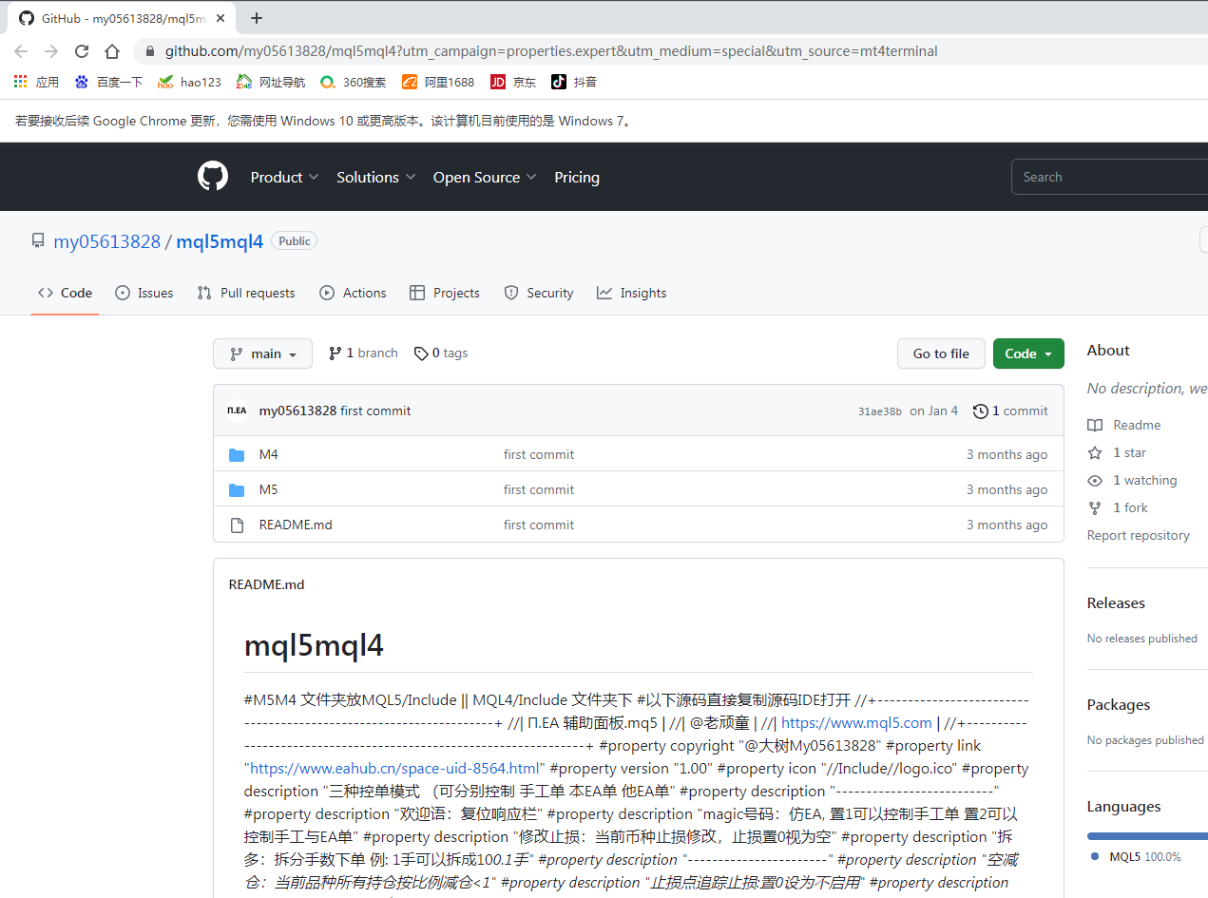
Task: Open the 阿里1688 bookmark
Action: coord(438,82)
